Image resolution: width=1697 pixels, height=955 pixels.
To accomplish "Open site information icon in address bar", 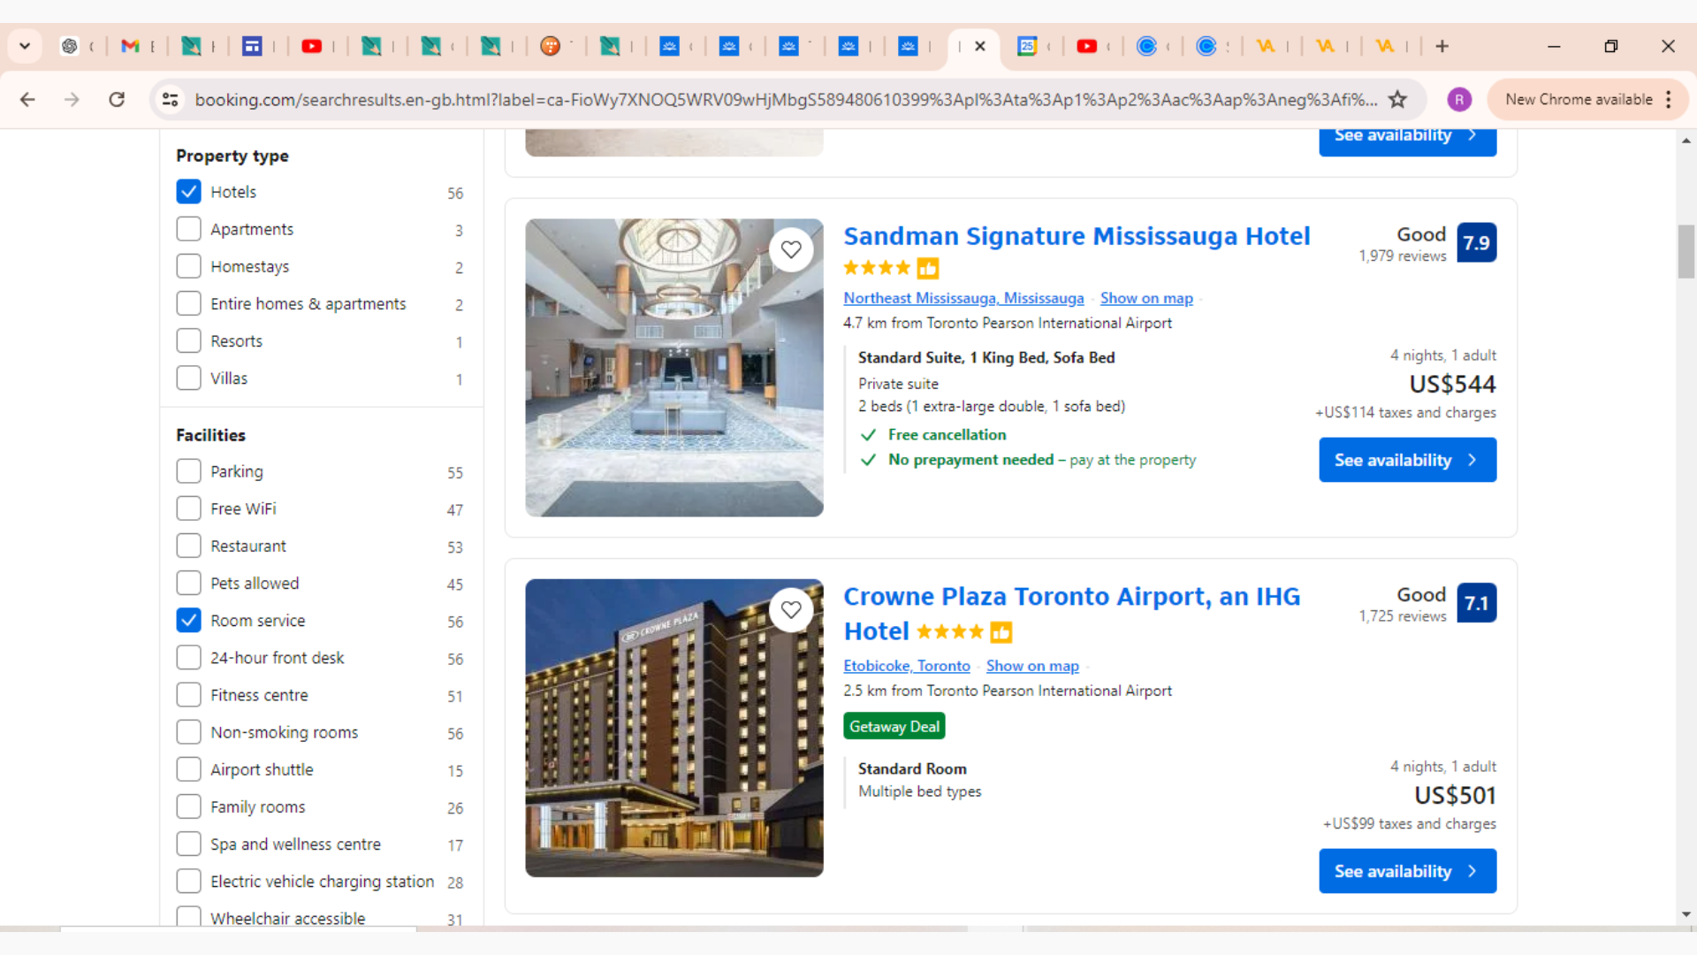I will tap(170, 100).
